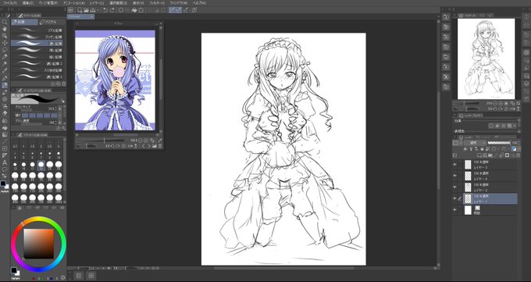Hide the 用紙 paper layer
The image size is (531, 282).
pos(454,210)
